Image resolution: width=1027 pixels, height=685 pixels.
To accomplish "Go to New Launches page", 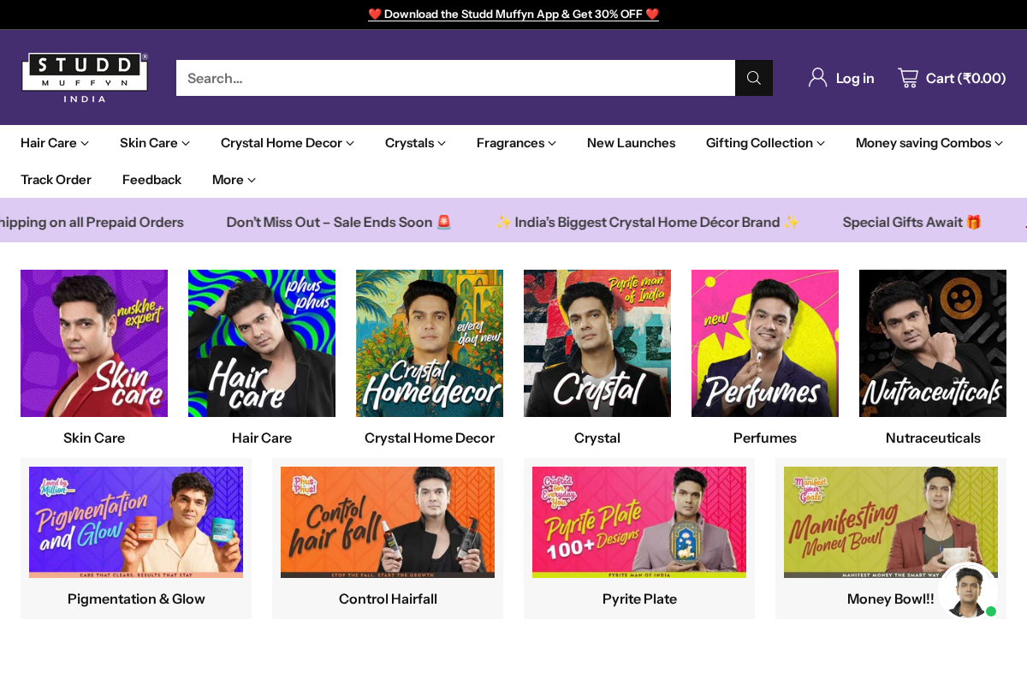I will 631,143.
